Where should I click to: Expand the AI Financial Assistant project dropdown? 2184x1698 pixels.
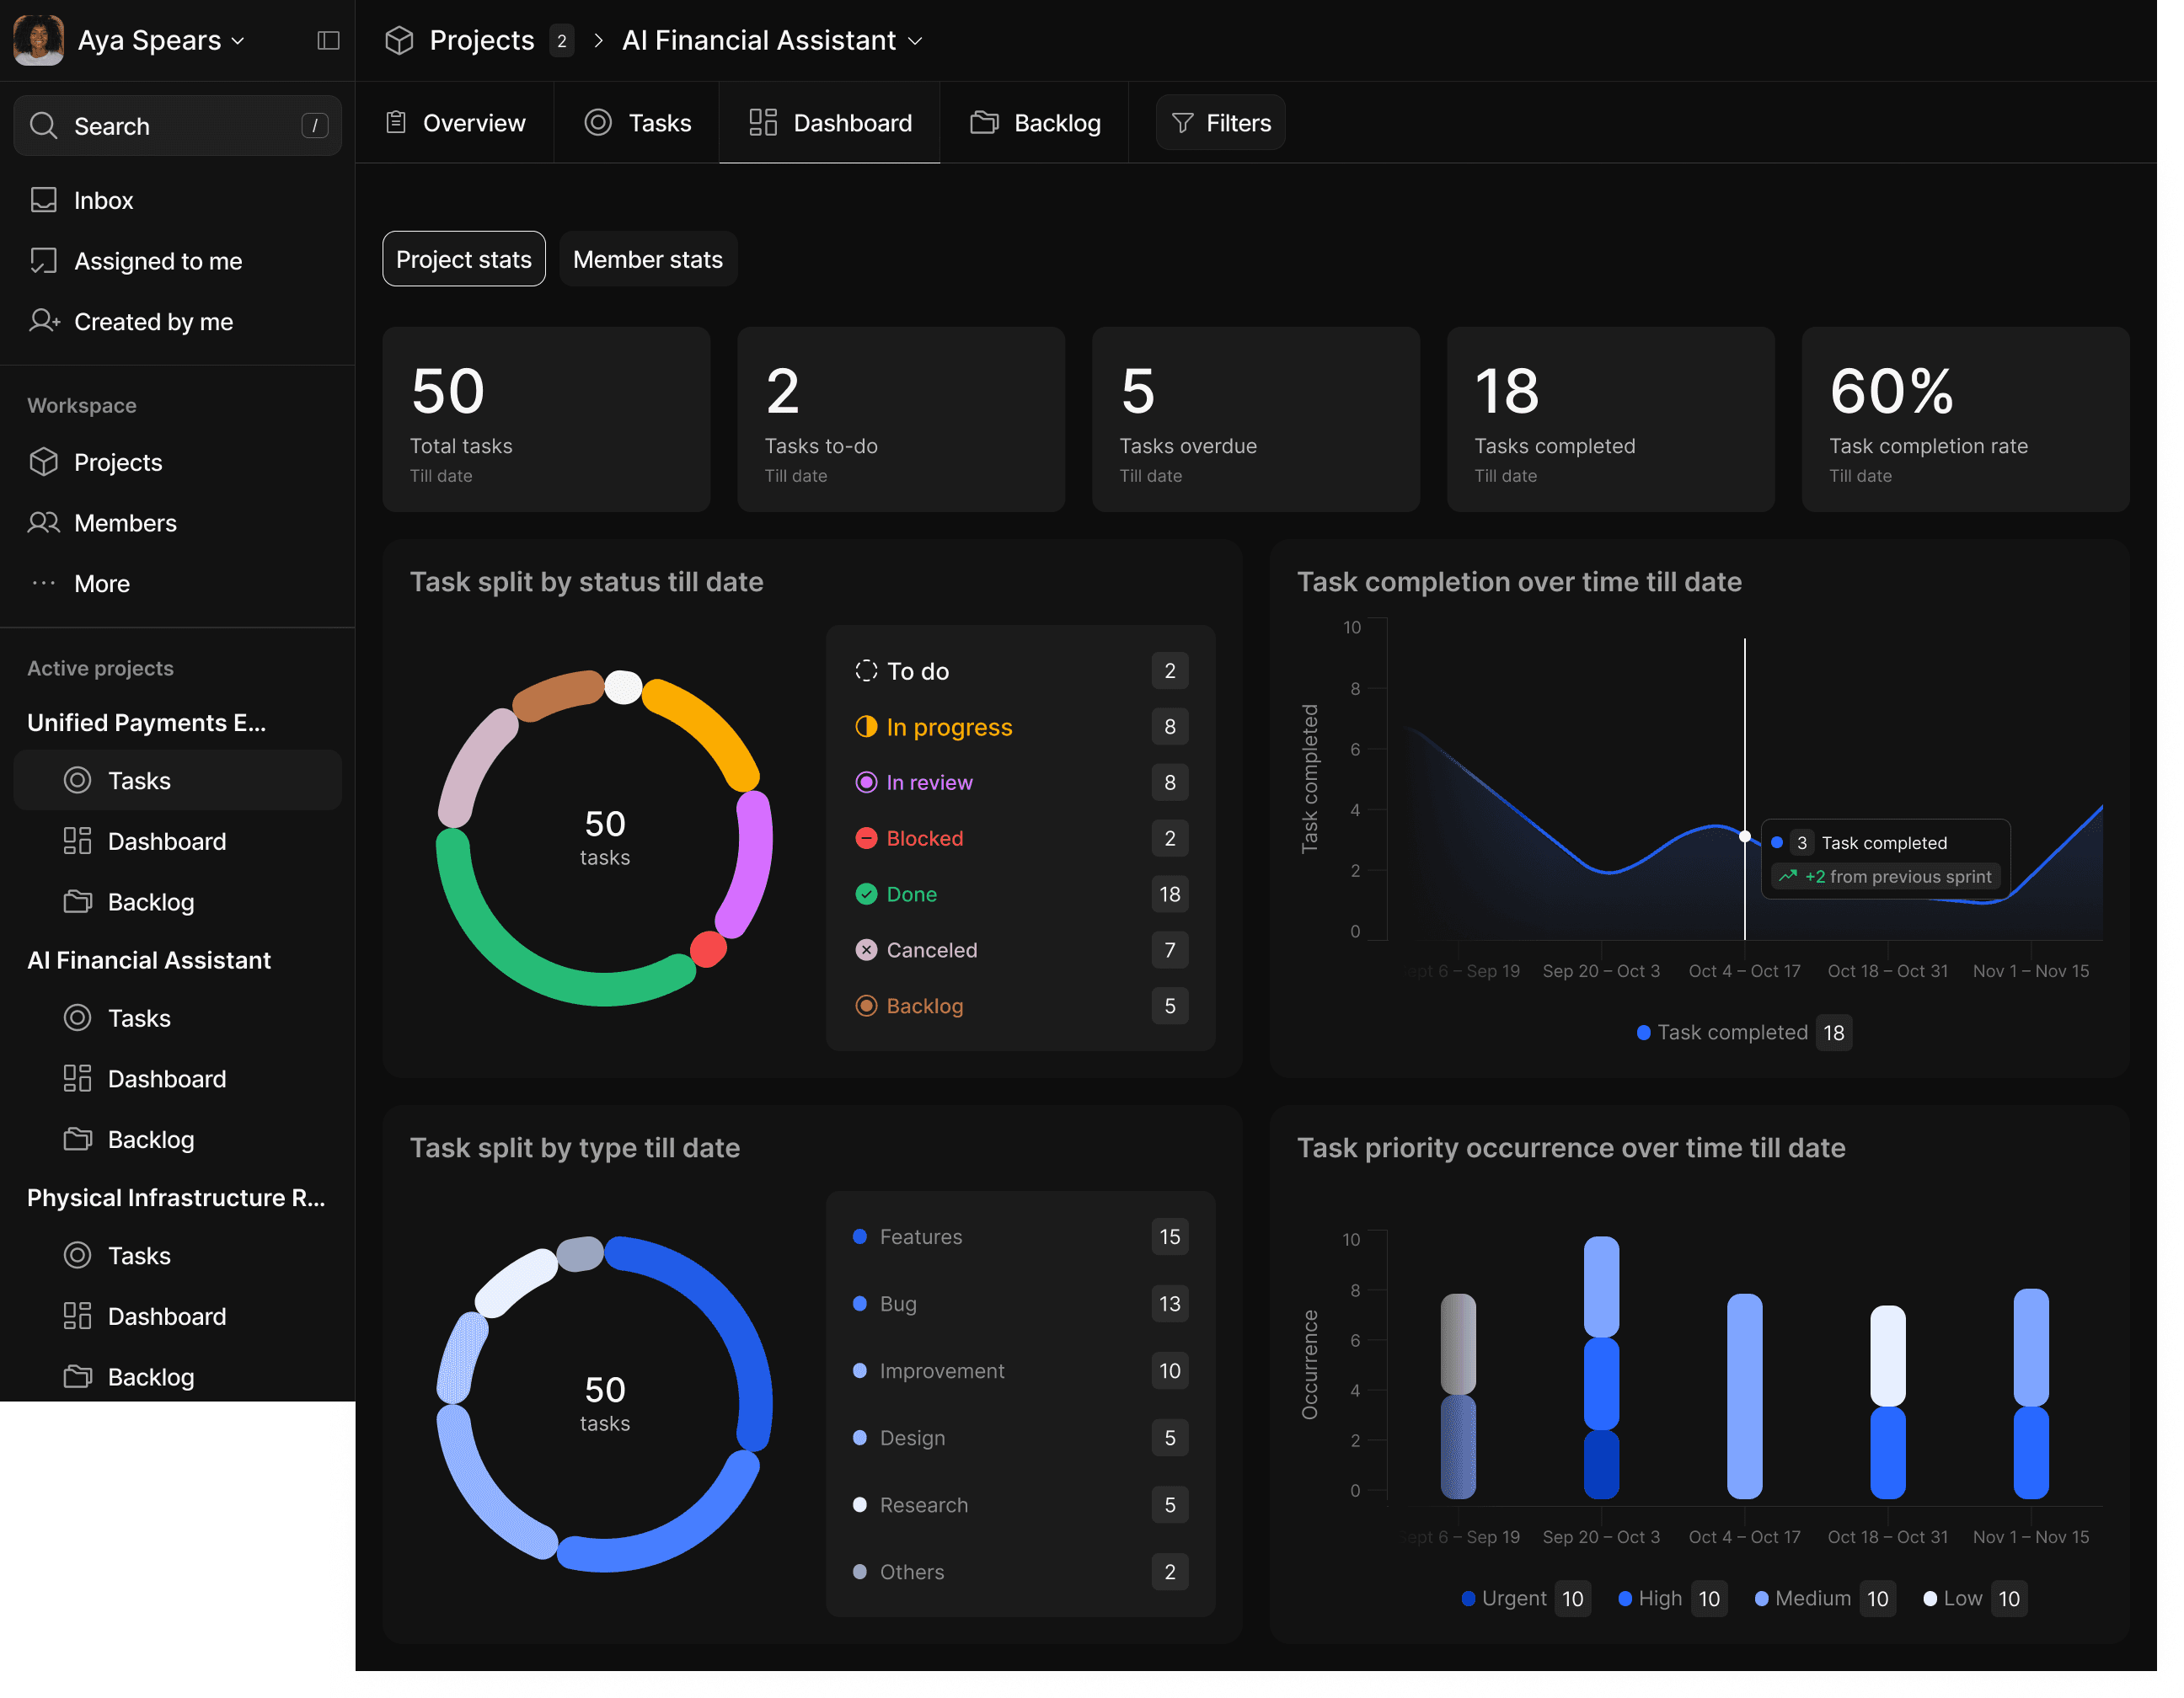coord(772,40)
